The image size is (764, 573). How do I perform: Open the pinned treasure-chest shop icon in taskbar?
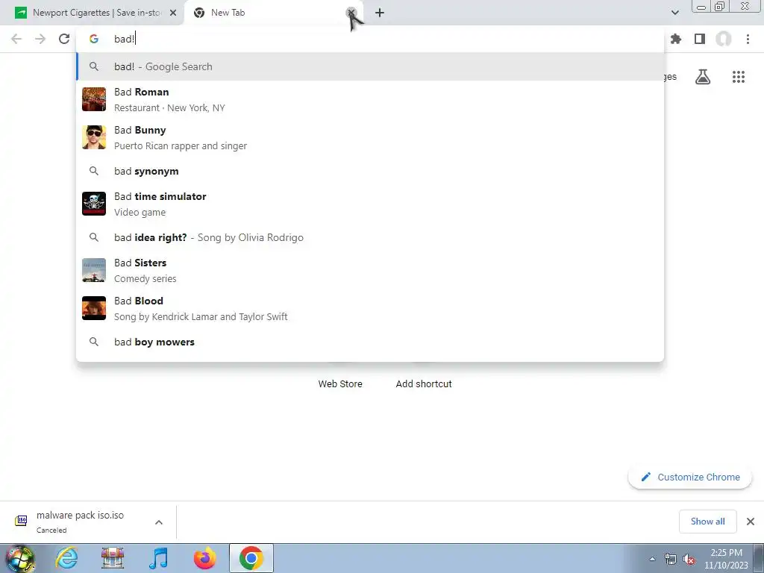113,558
